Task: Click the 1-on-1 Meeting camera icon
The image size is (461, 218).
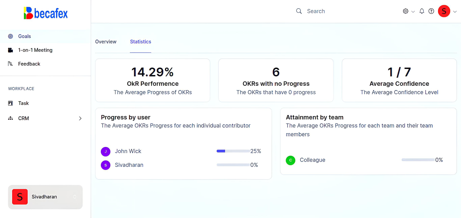Action: [10, 50]
